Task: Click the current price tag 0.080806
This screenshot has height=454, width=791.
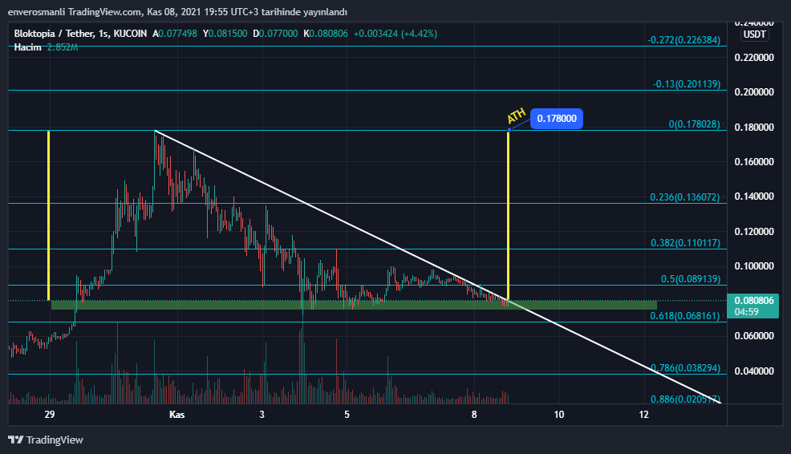Action: (x=753, y=301)
